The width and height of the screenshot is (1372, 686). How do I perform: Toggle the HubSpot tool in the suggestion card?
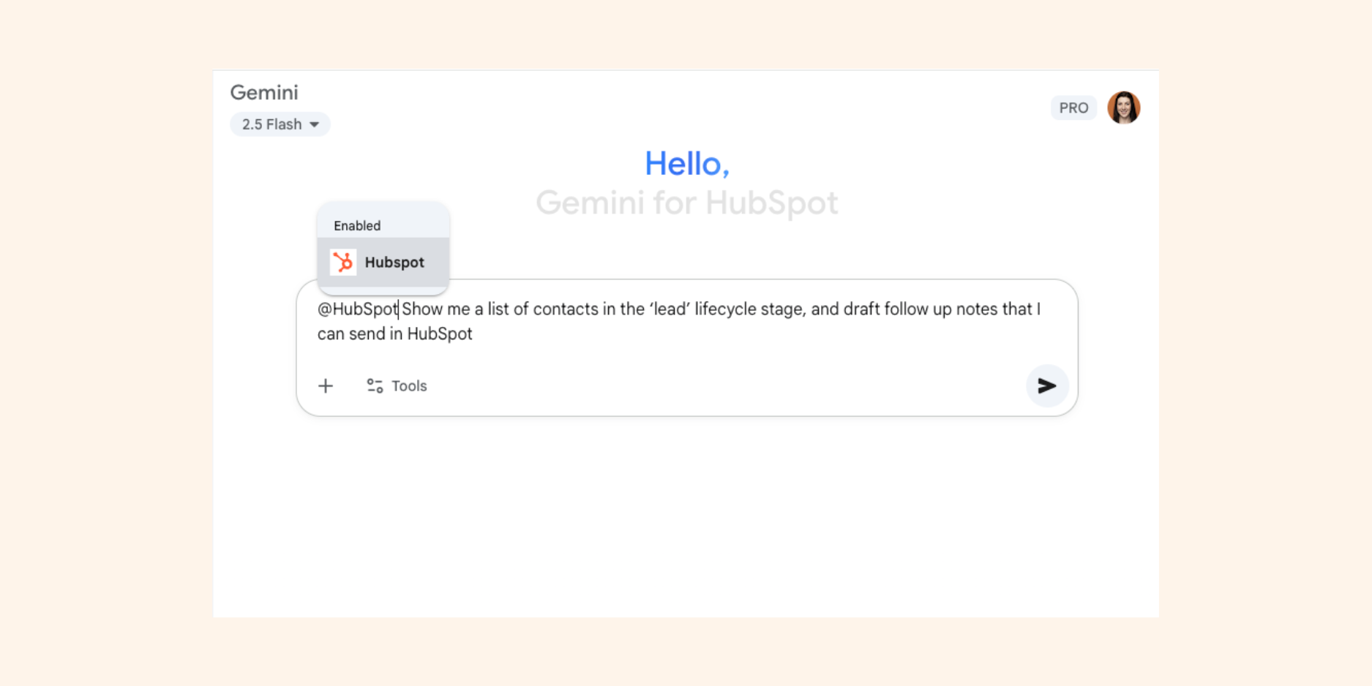tap(383, 262)
